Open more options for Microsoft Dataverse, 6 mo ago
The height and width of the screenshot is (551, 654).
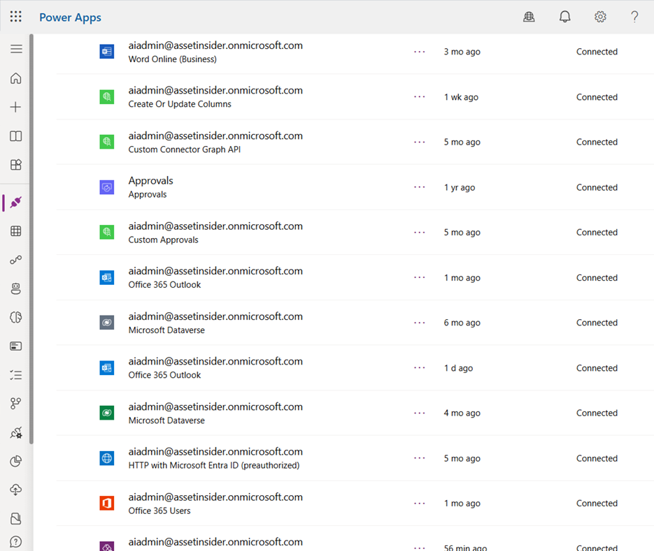tap(420, 323)
